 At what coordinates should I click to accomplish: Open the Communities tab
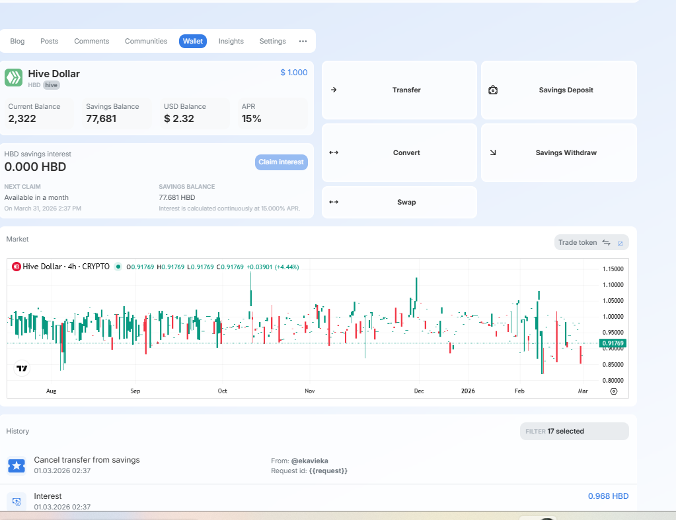[146, 41]
